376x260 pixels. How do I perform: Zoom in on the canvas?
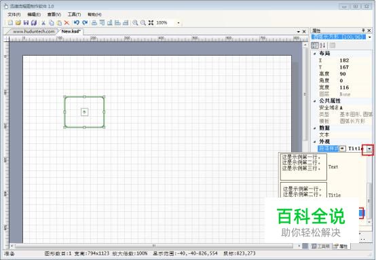pos(135,23)
